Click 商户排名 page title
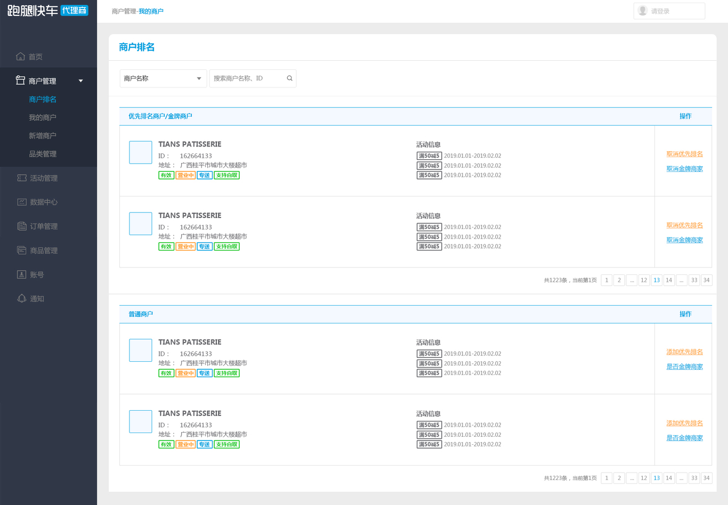The image size is (728, 505). 137,47
